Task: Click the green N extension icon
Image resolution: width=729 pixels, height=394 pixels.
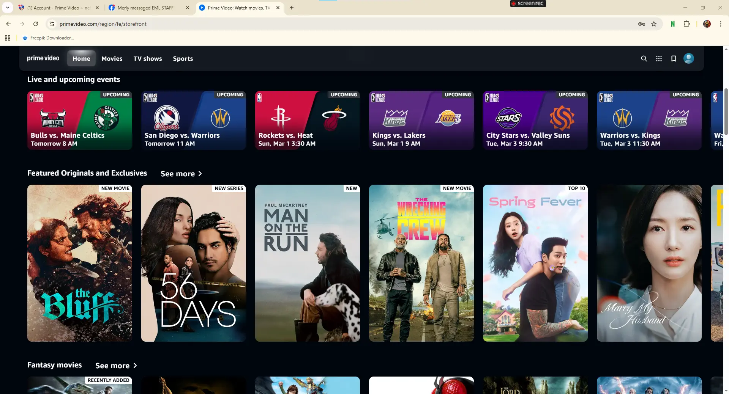Action: pyautogui.click(x=673, y=24)
